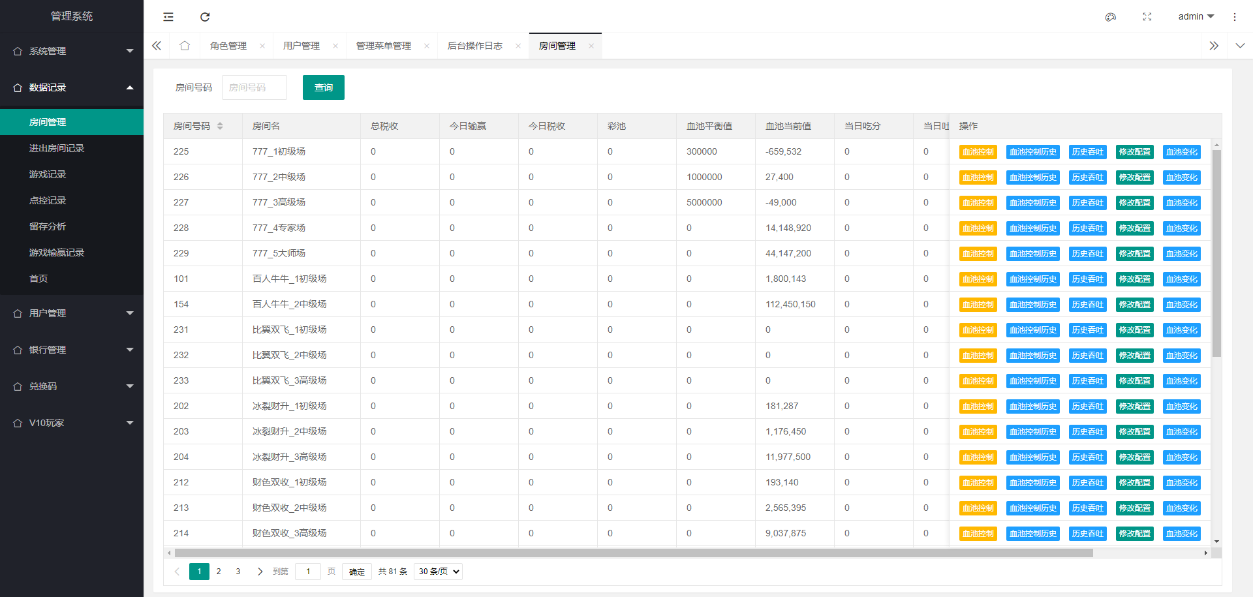Open the 30条/页 page size dropdown
This screenshot has height=597, width=1253.
coord(437,571)
